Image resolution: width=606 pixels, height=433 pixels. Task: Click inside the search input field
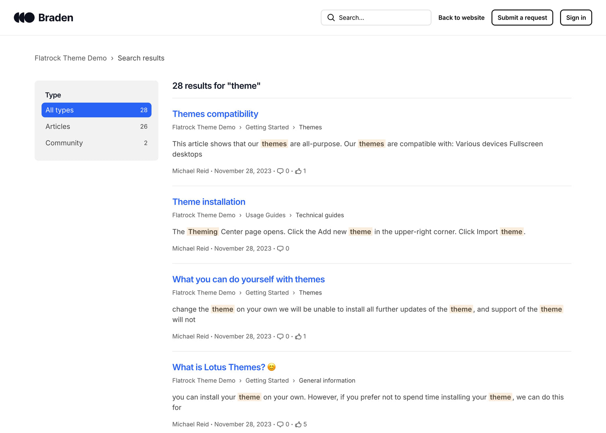379,18
